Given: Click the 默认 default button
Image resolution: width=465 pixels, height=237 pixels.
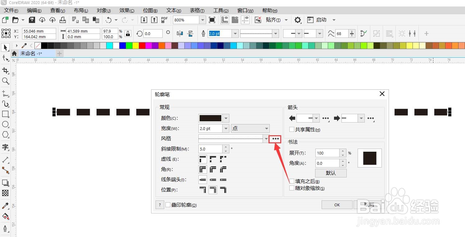Looking at the screenshot, I should click(x=331, y=173).
